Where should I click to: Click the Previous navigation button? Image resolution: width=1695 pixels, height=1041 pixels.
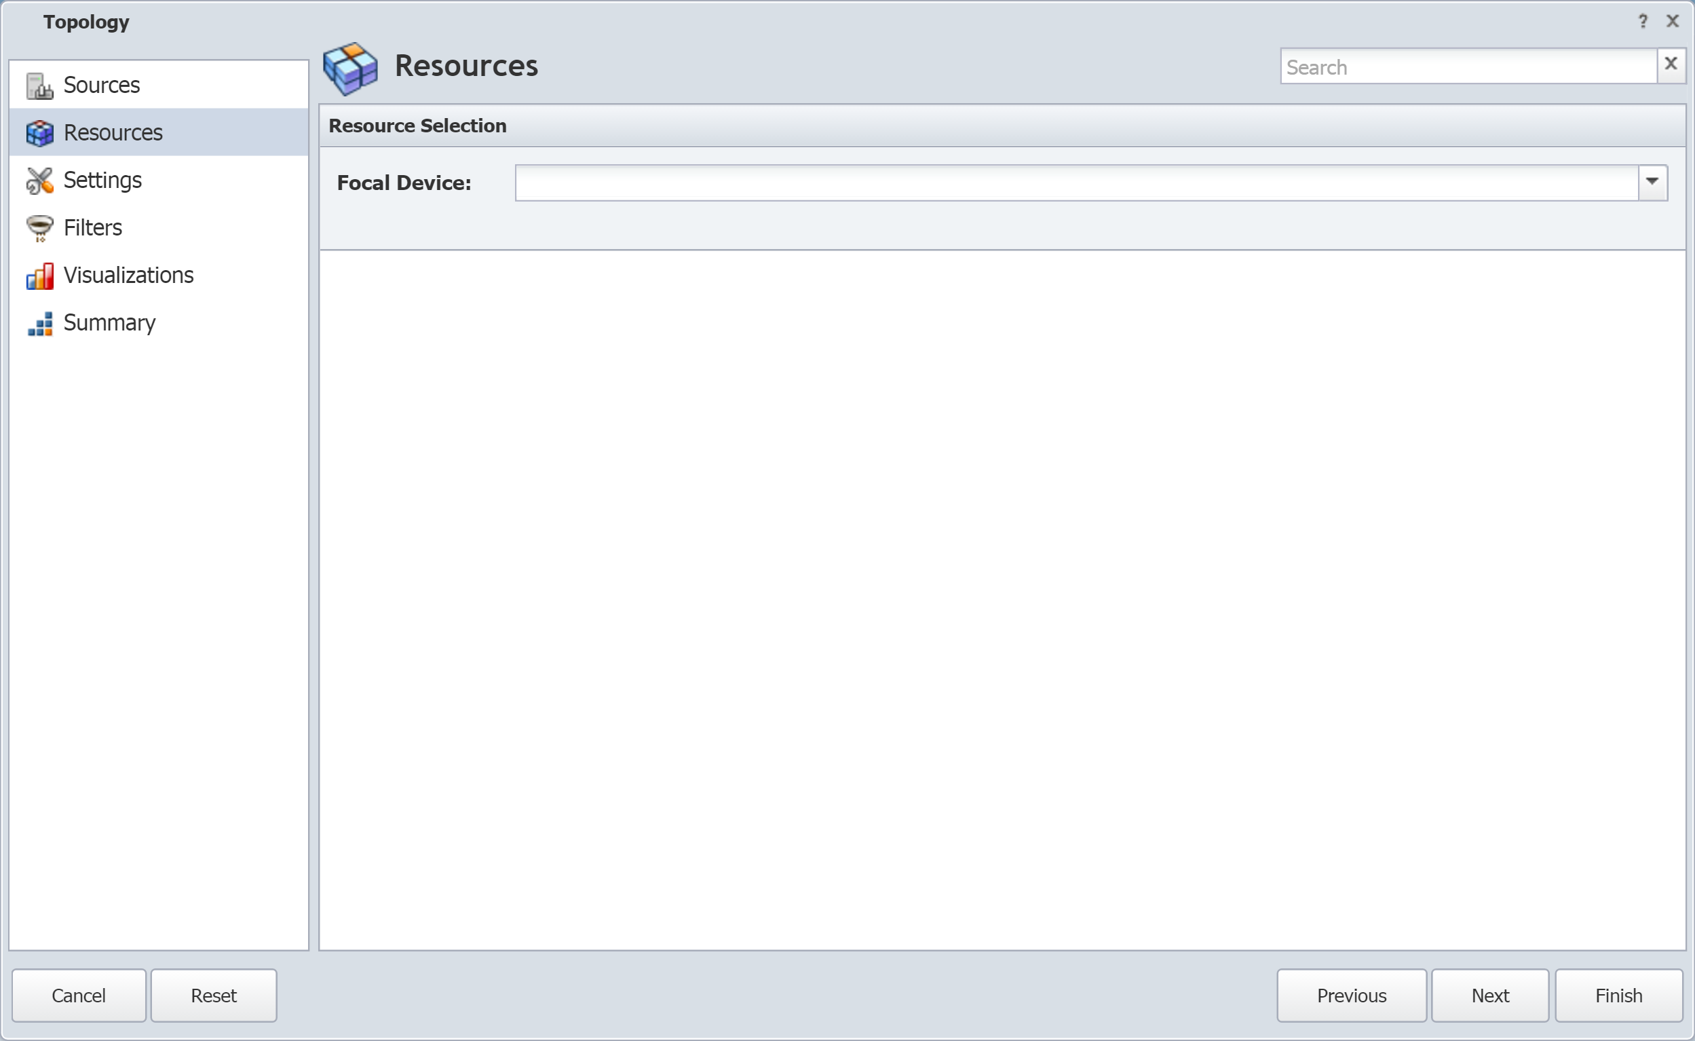pos(1351,995)
